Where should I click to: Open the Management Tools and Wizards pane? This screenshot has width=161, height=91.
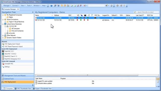pyautogui.click(x=18, y=76)
